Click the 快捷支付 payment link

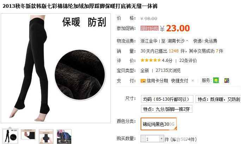click(179, 81)
